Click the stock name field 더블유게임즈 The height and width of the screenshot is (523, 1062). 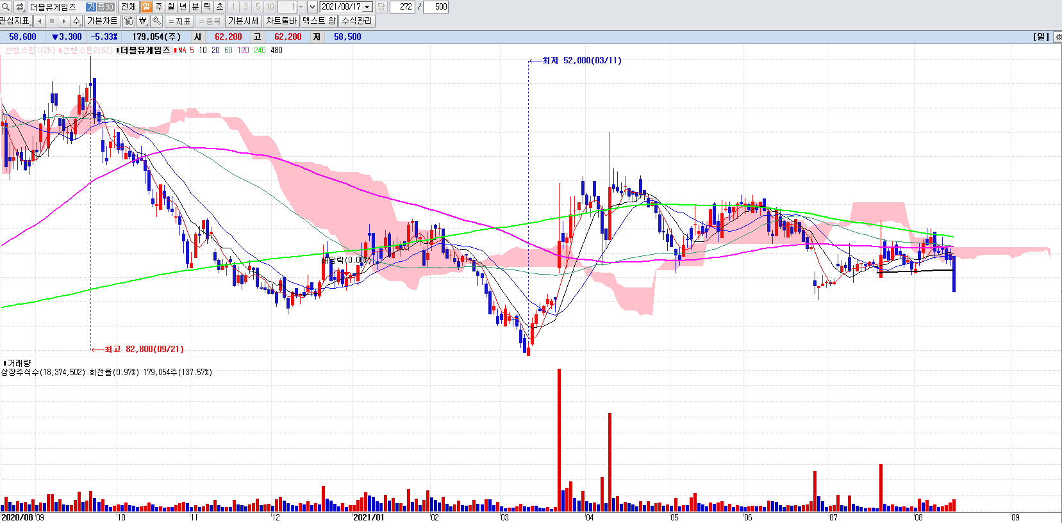56,7
